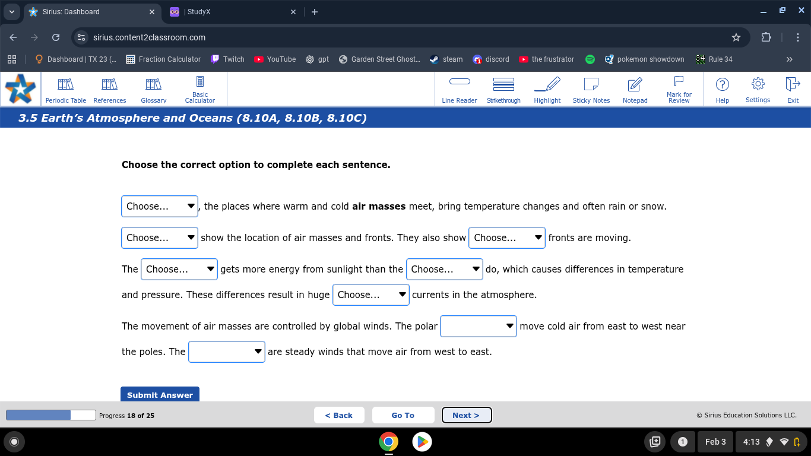Screen dimensions: 811x456
Task: Click the Sirius star logo
Action: point(21,89)
